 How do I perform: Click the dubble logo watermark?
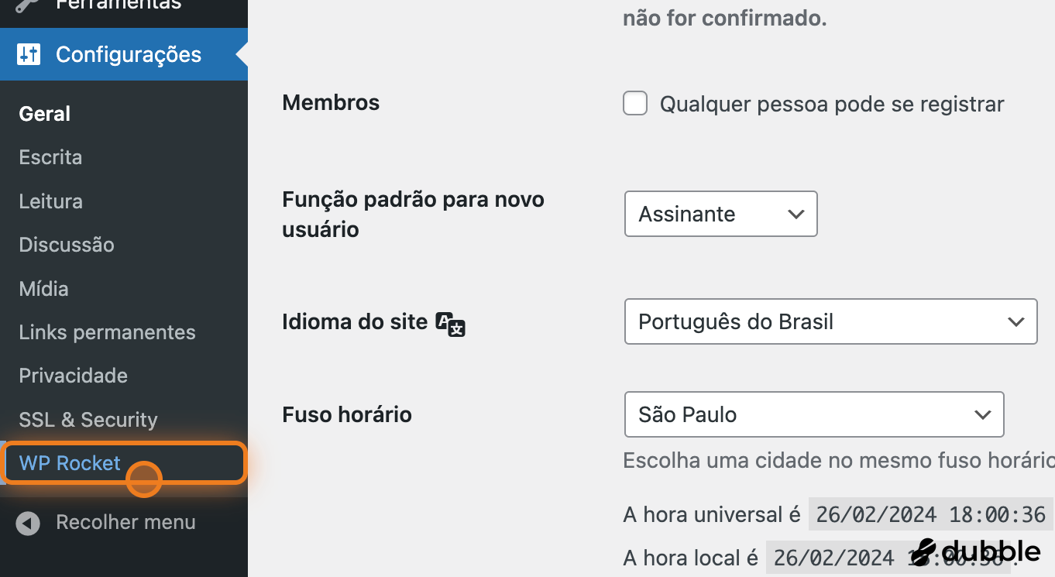coord(976,551)
